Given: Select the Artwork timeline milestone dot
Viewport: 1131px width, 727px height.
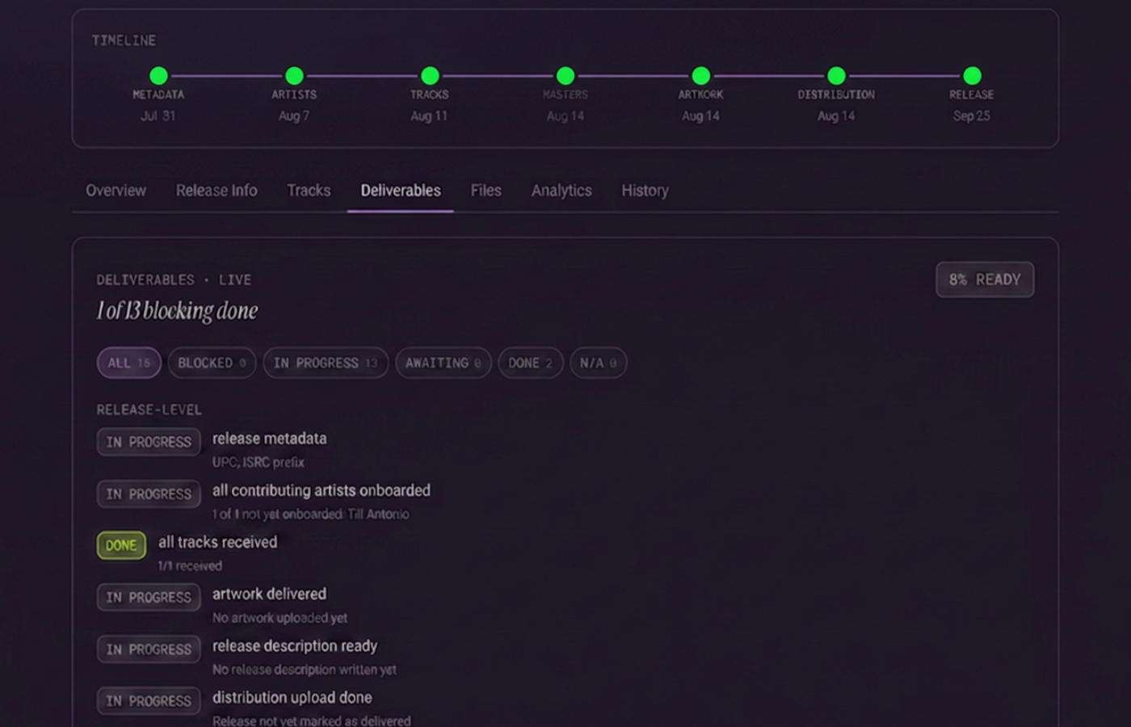Looking at the screenshot, I should point(701,76).
